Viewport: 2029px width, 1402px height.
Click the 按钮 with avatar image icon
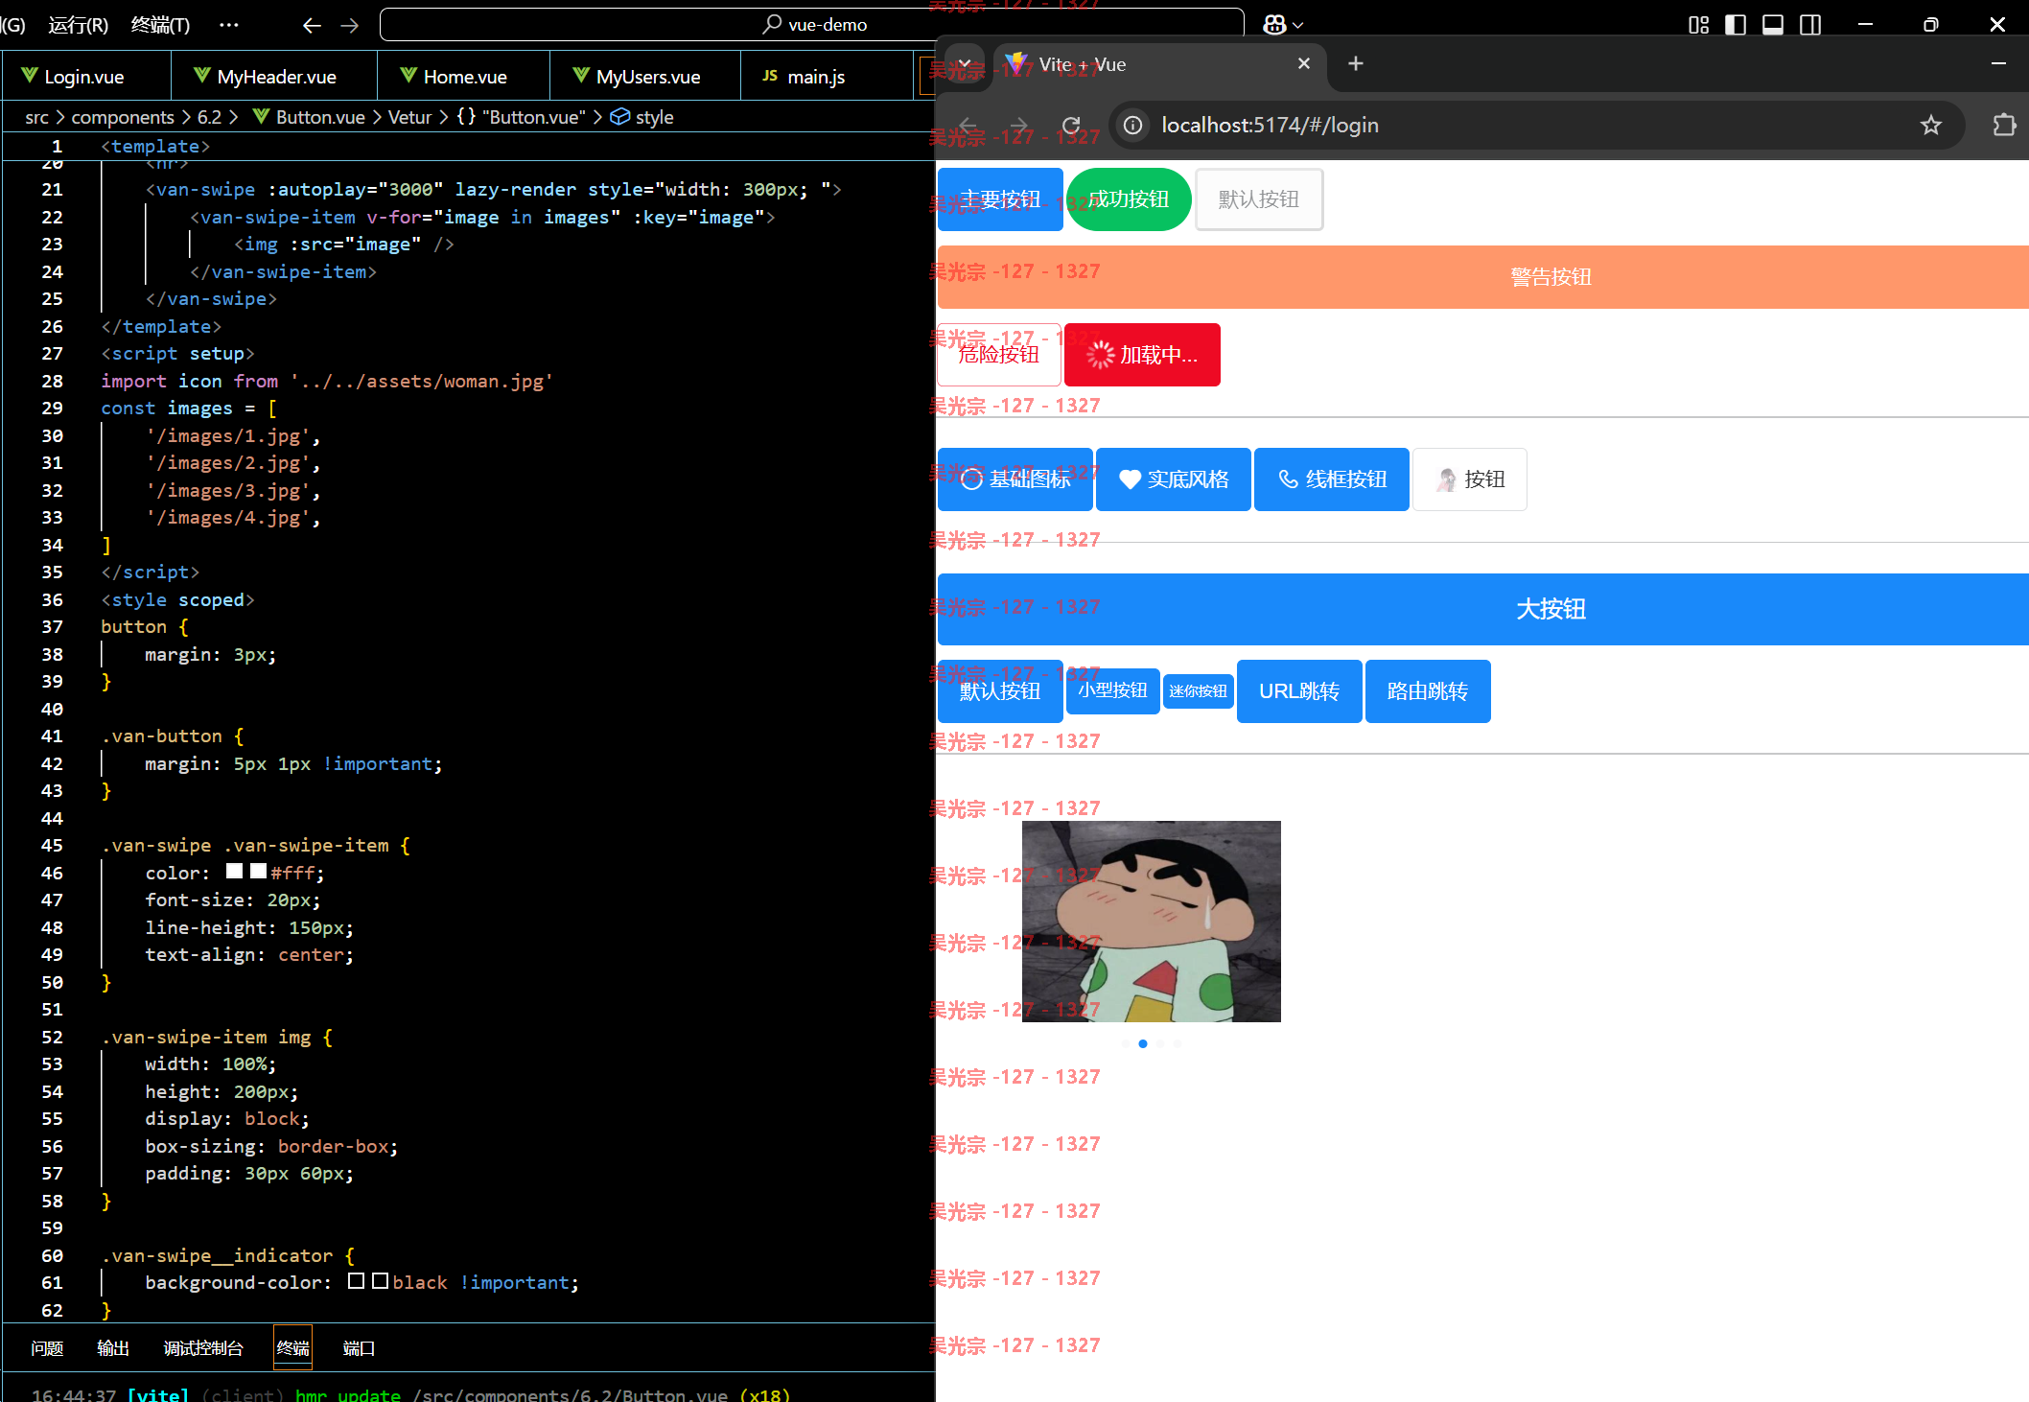tap(1470, 479)
